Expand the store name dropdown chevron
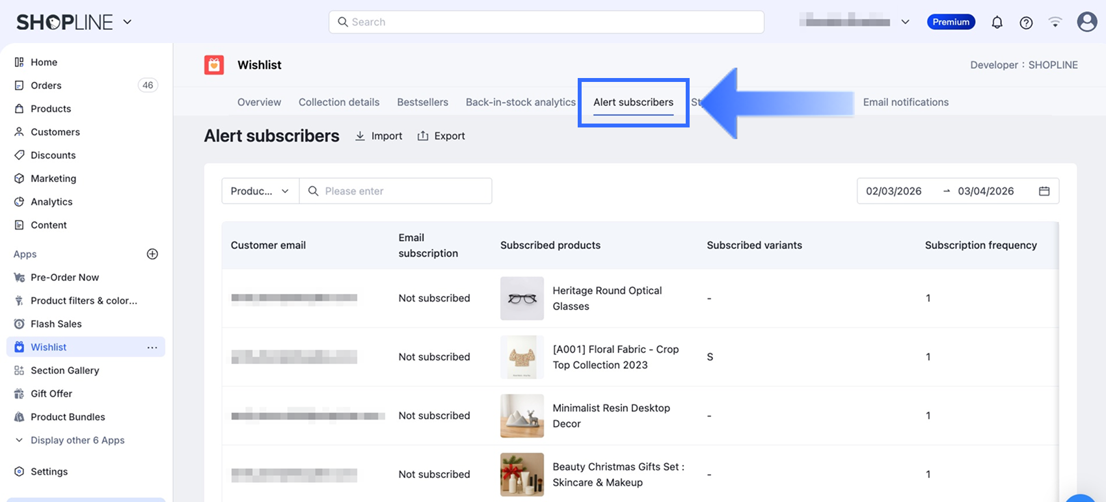Image resolution: width=1106 pixels, height=502 pixels. 905,22
